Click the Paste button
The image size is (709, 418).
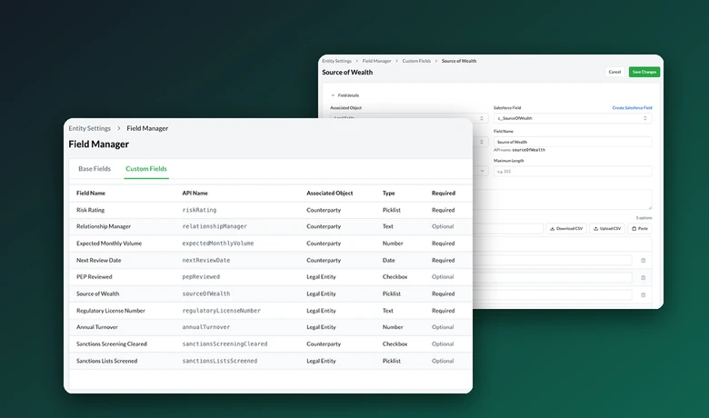click(x=639, y=229)
